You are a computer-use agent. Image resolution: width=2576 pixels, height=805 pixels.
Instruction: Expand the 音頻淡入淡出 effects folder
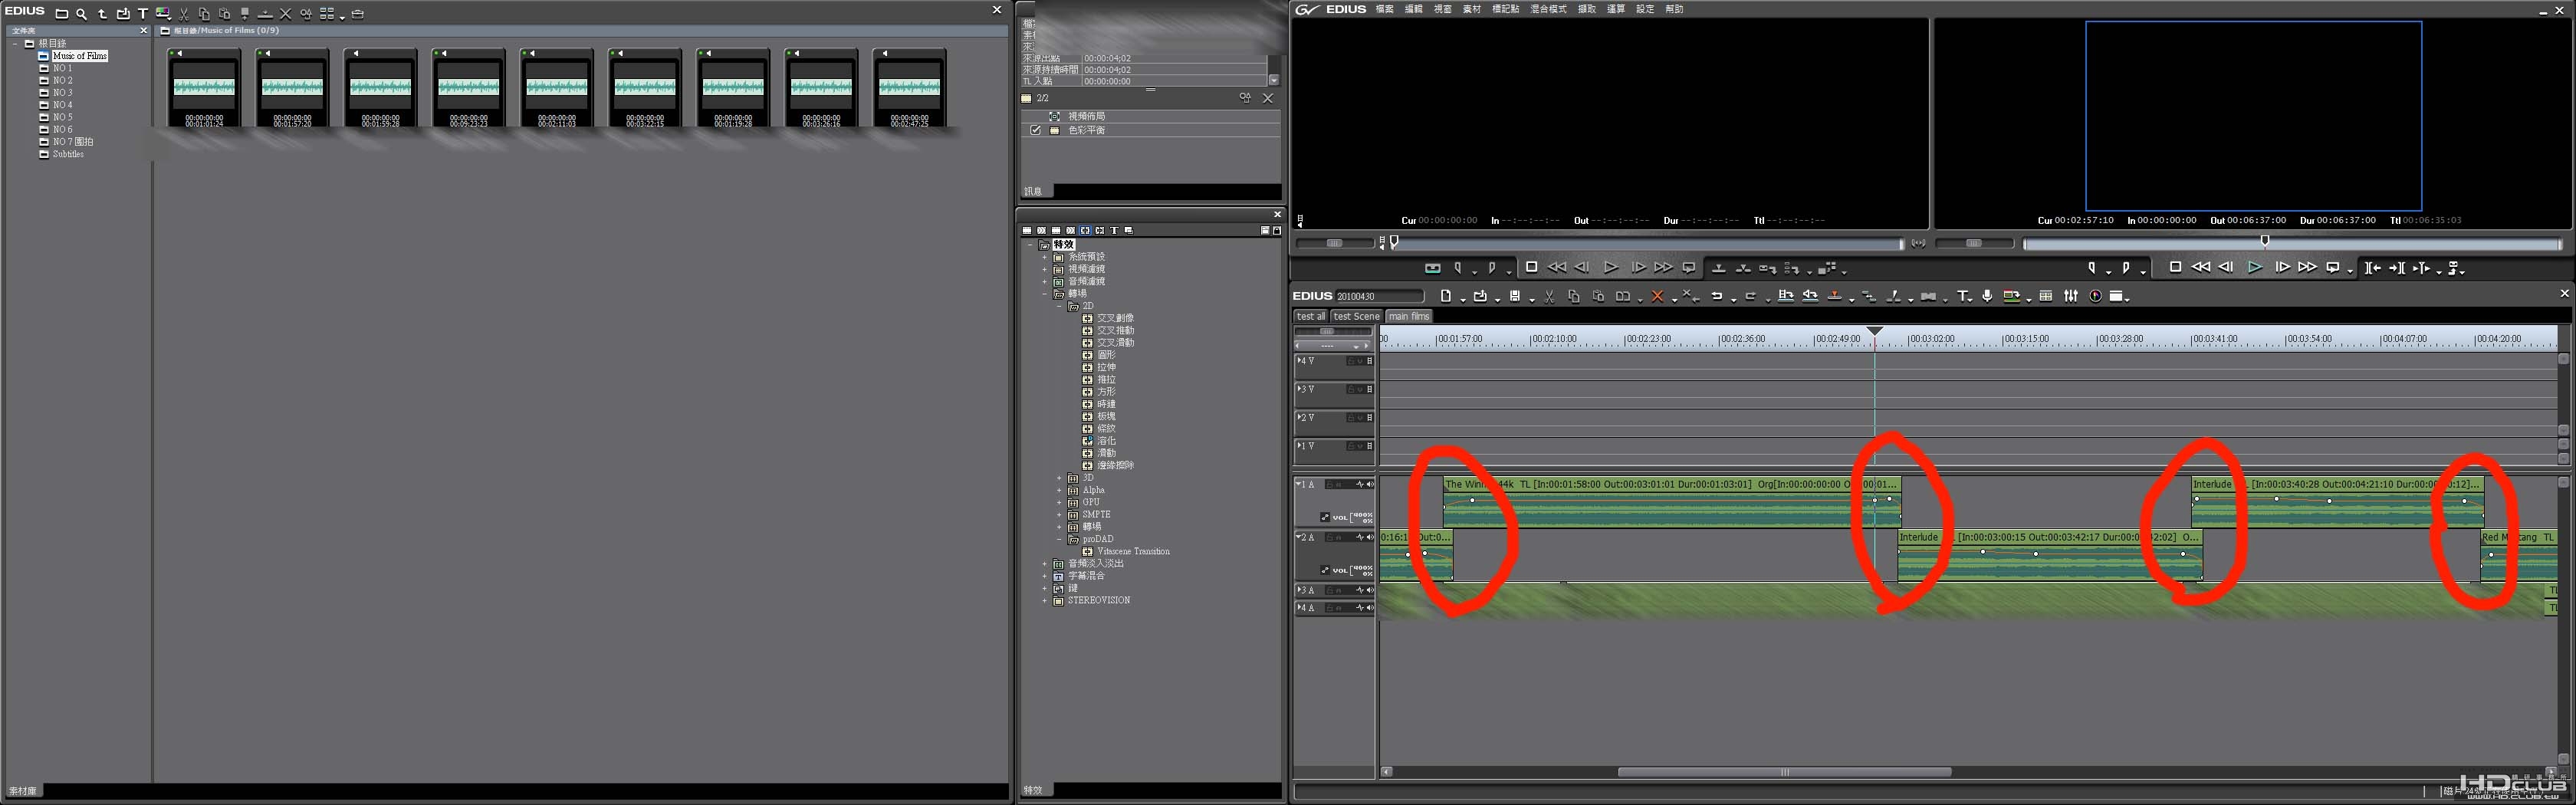pyautogui.click(x=1045, y=563)
